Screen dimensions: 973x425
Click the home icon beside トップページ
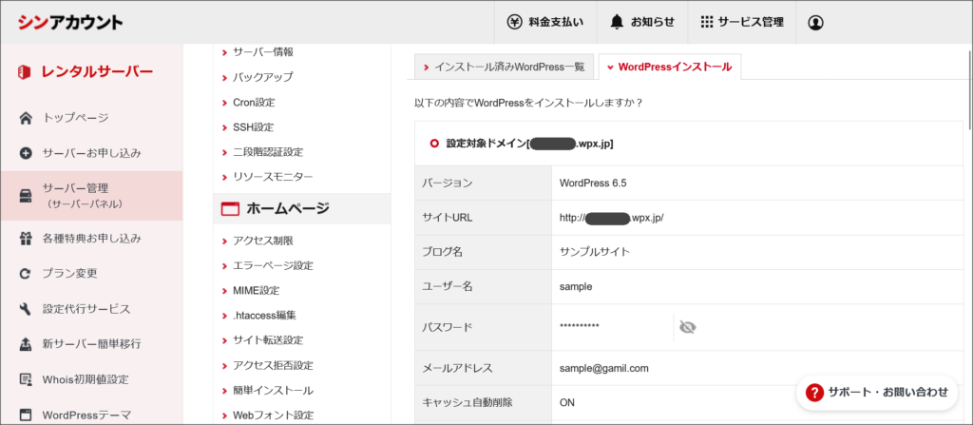[26, 118]
